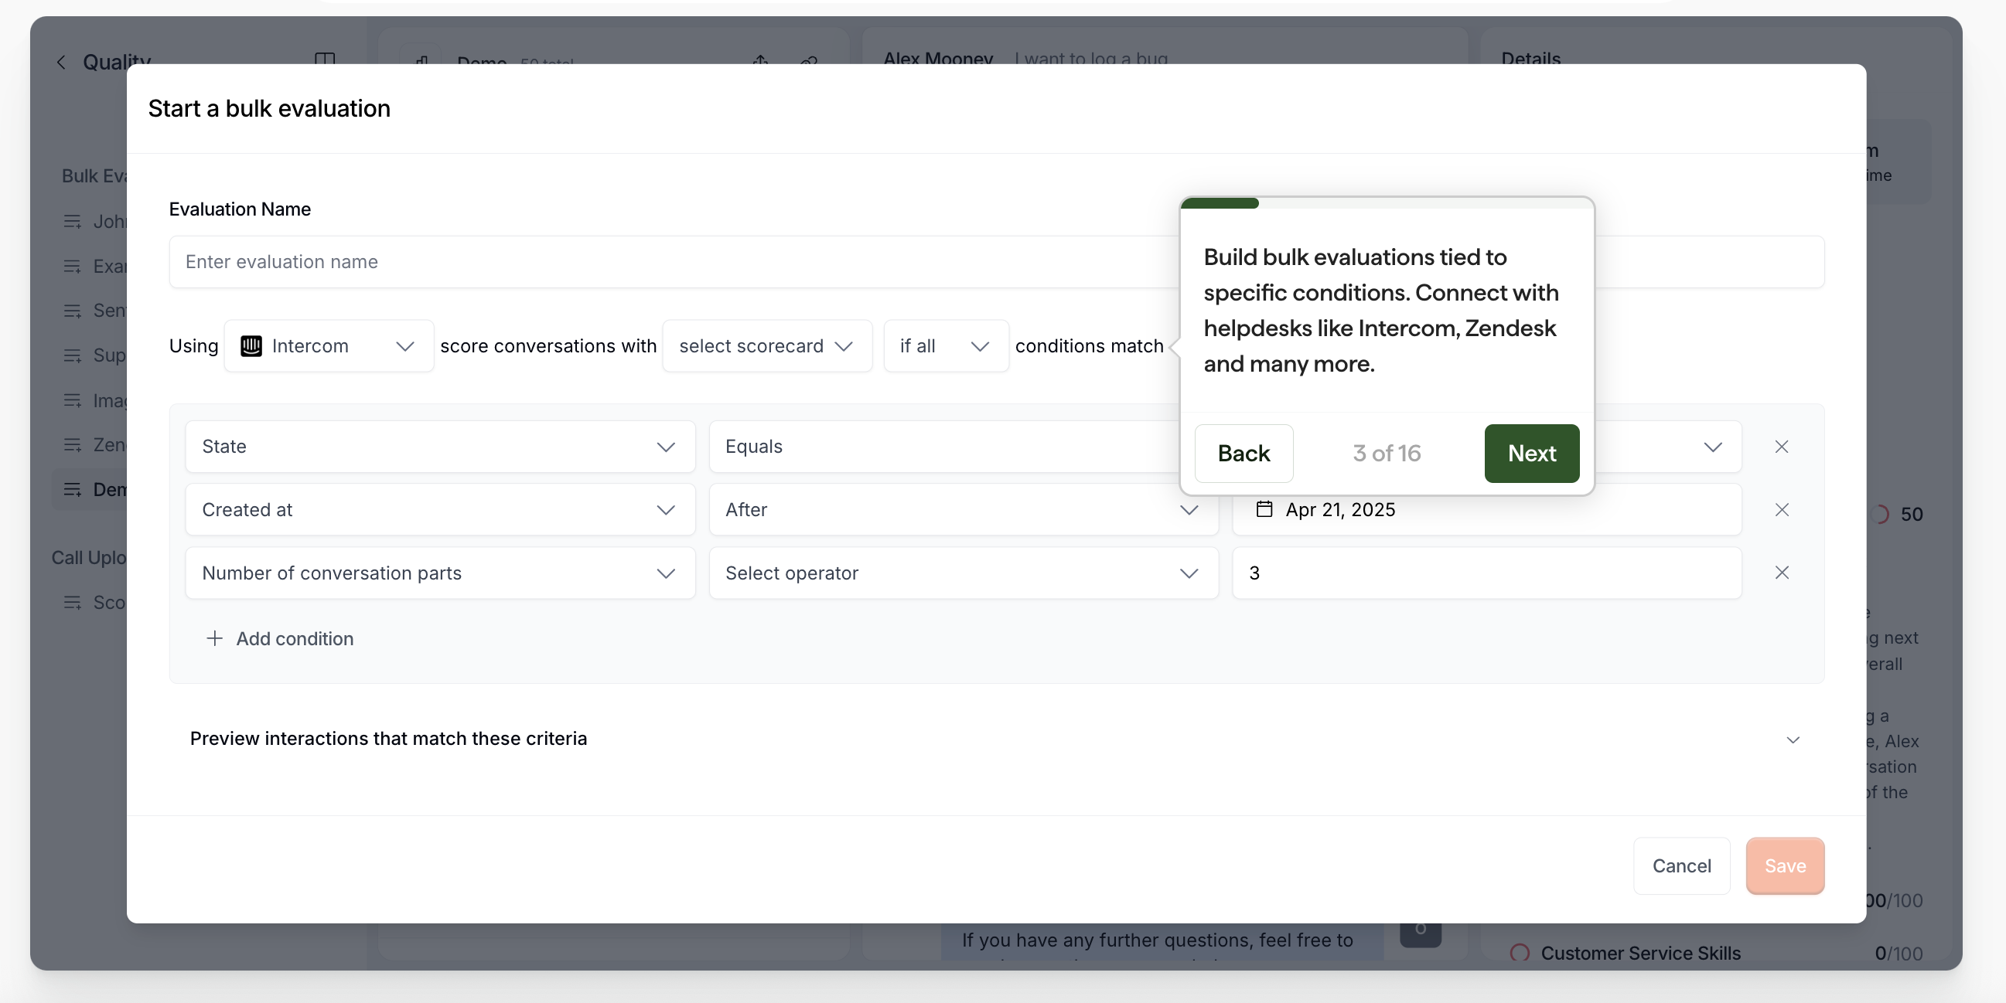Remove the Created at condition row
This screenshot has width=2006, height=1003.
point(1781,510)
